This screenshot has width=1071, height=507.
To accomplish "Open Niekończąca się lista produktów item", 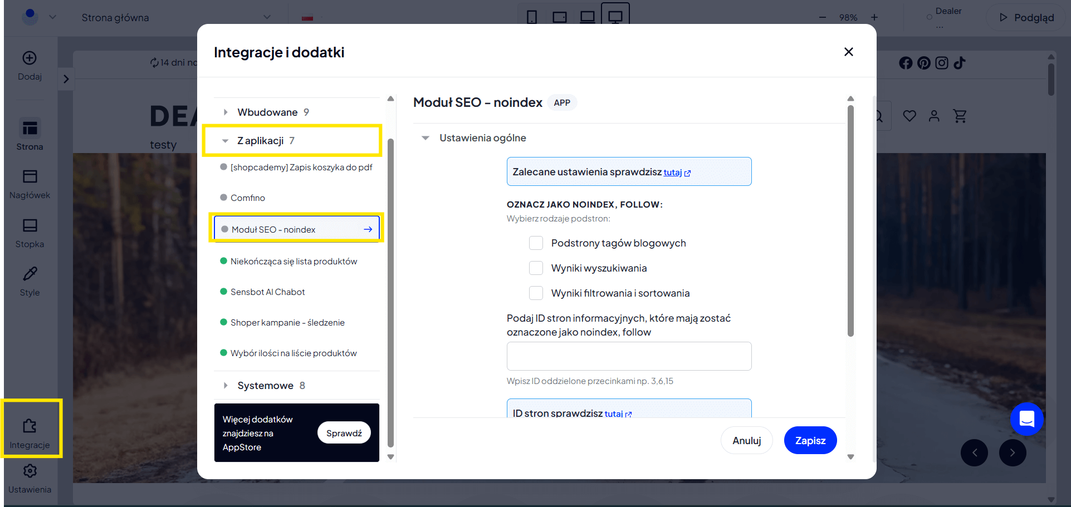I will coord(294,262).
